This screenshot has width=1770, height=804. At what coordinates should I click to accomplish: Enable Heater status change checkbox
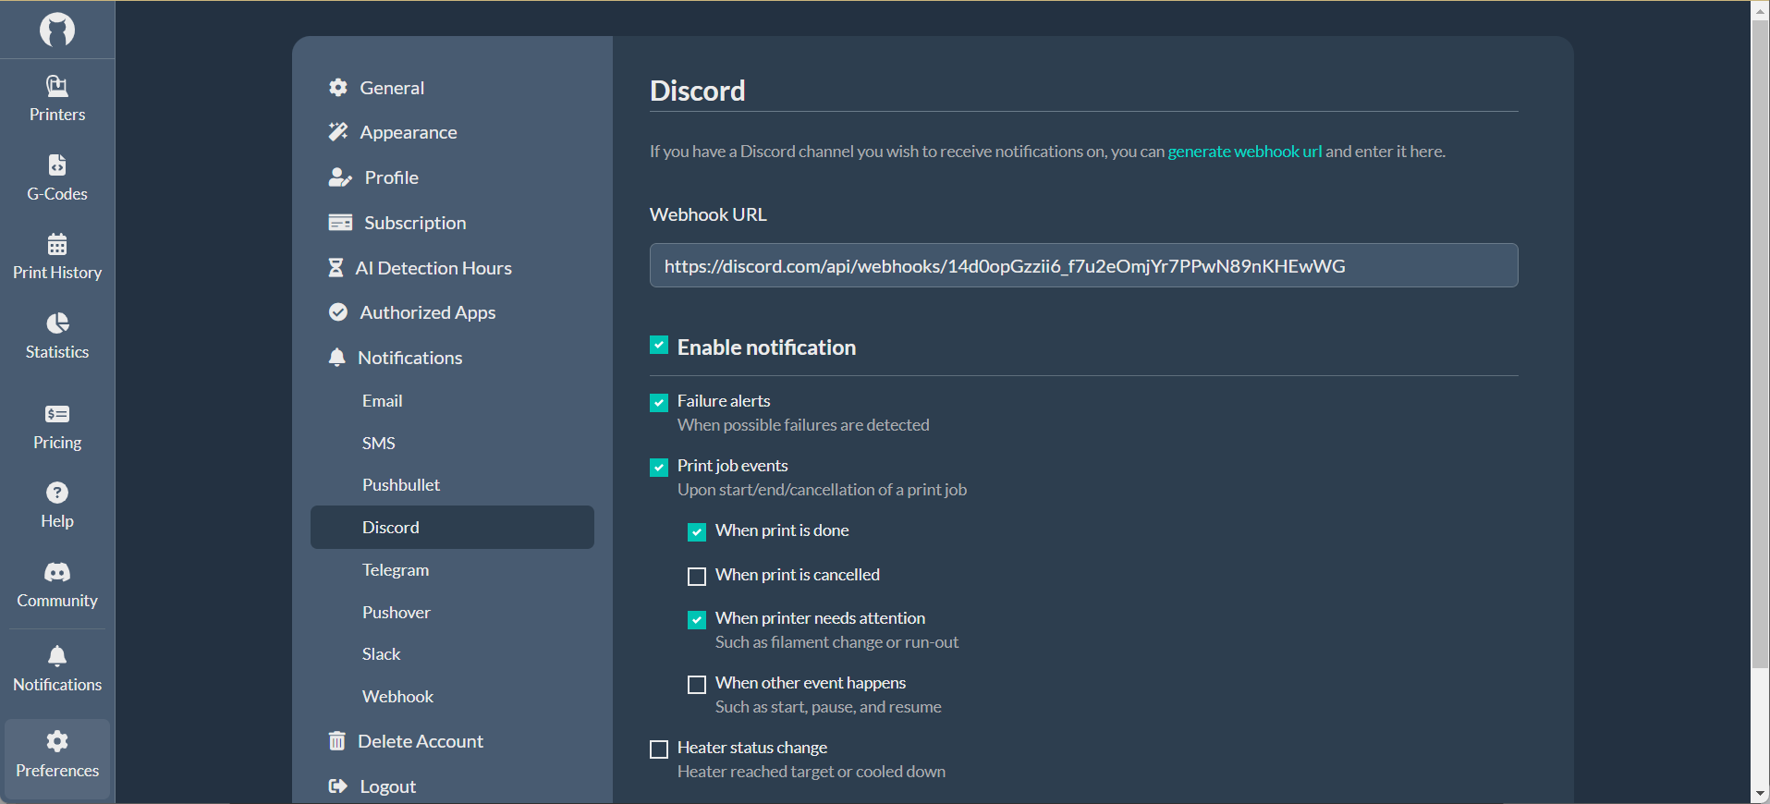(x=659, y=749)
